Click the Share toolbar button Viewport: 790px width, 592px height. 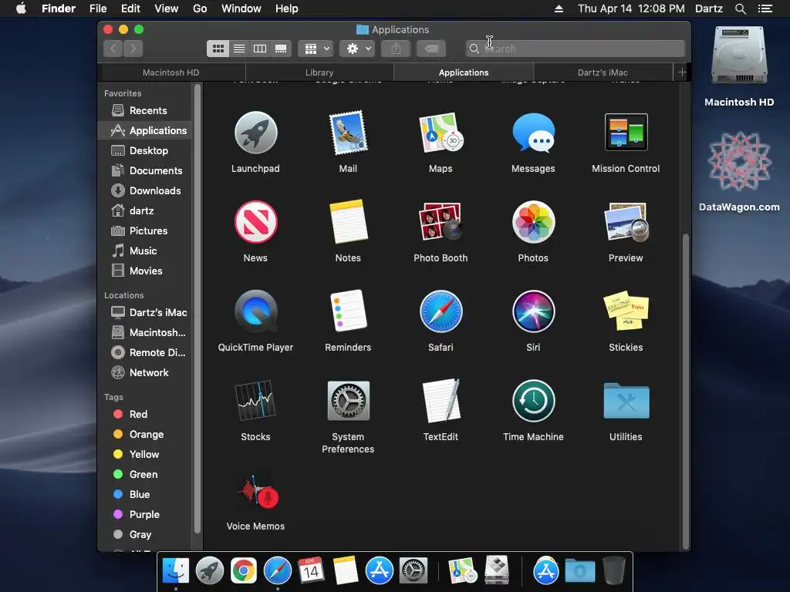(396, 49)
